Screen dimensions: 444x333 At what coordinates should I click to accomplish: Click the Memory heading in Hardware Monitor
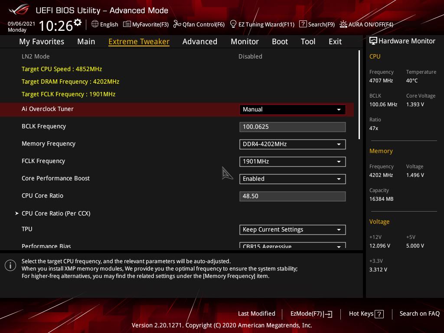[x=381, y=151]
